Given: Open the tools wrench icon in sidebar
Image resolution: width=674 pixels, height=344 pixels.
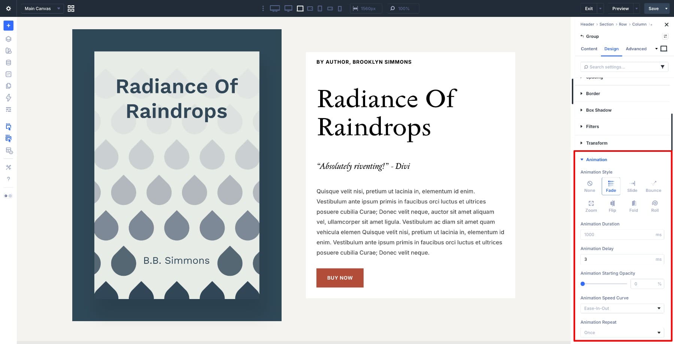Looking at the screenshot, I should tap(8, 167).
